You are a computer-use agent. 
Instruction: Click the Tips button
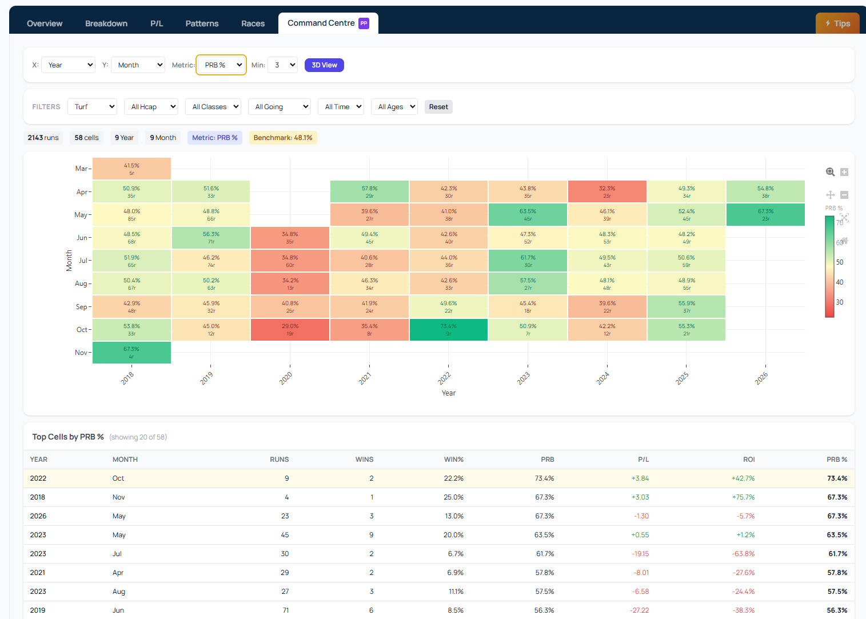(837, 23)
